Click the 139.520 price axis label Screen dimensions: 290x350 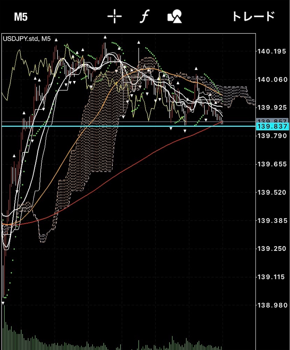tap(272, 192)
